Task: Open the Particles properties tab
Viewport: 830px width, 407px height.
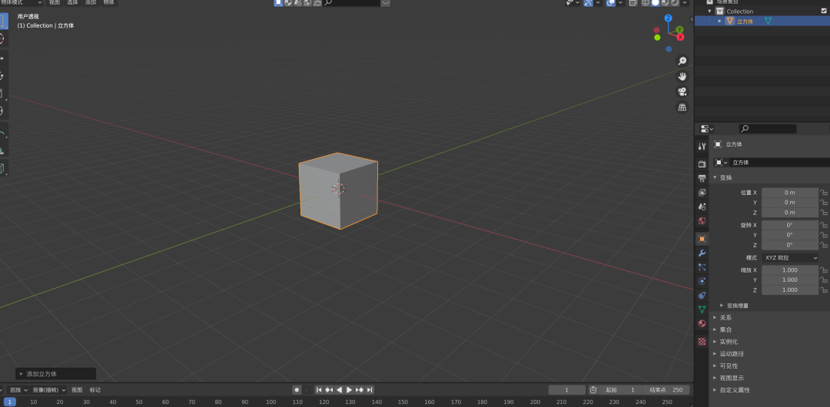Action: pyautogui.click(x=702, y=267)
